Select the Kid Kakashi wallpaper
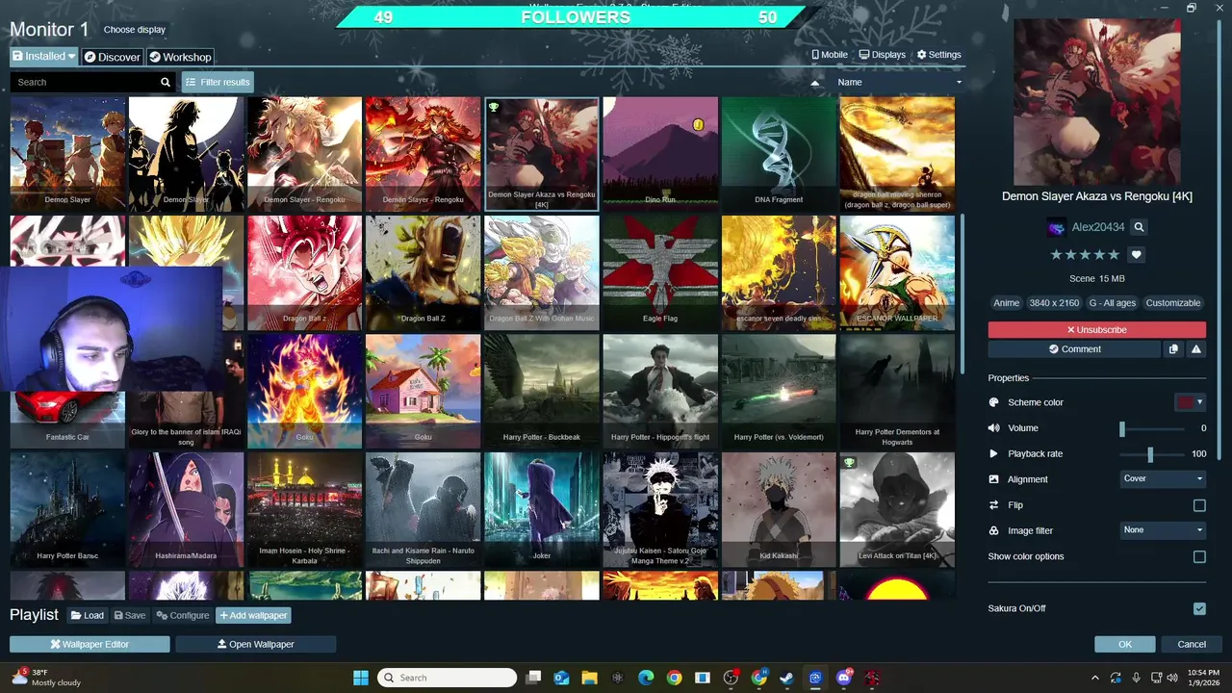 [779, 510]
